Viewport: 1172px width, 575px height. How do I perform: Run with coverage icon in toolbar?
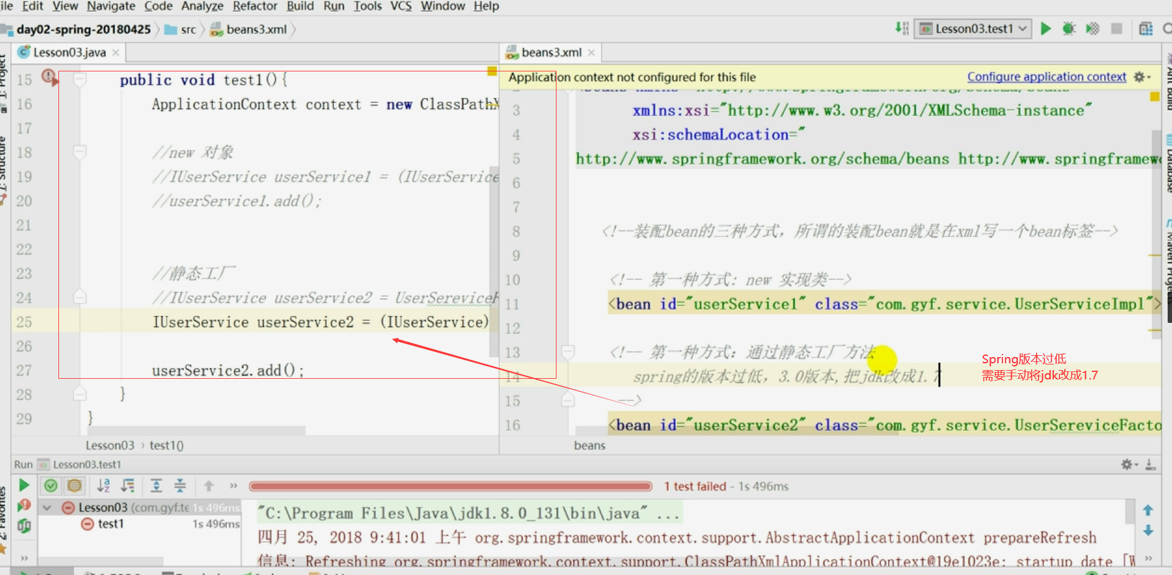[1093, 29]
